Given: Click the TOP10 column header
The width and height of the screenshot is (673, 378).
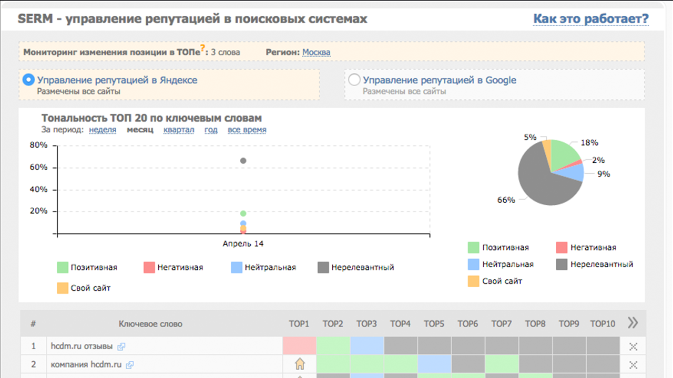Looking at the screenshot, I should pos(603,324).
